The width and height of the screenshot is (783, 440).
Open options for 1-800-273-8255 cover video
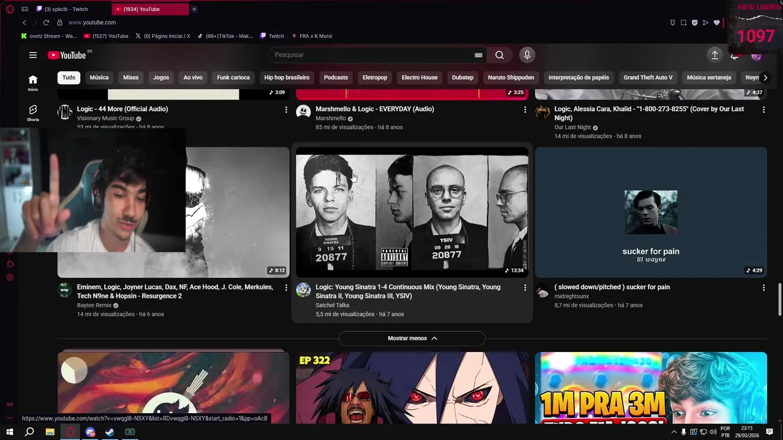tap(763, 109)
